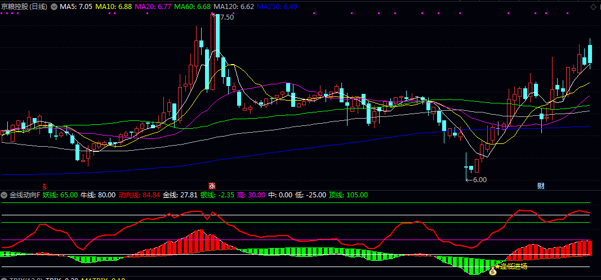Click the 7.50 high price label

coord(226,17)
